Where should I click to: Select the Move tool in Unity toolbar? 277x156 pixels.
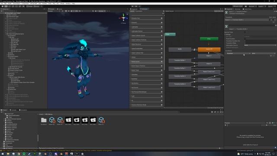(x=6, y=6)
